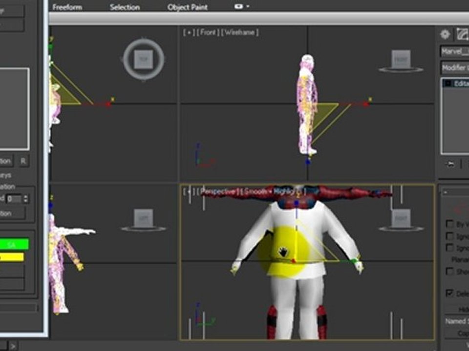This screenshot has height=351, width=469.
Task: Open the [Smooth + Highlights] shading menu
Action: [x=274, y=191]
